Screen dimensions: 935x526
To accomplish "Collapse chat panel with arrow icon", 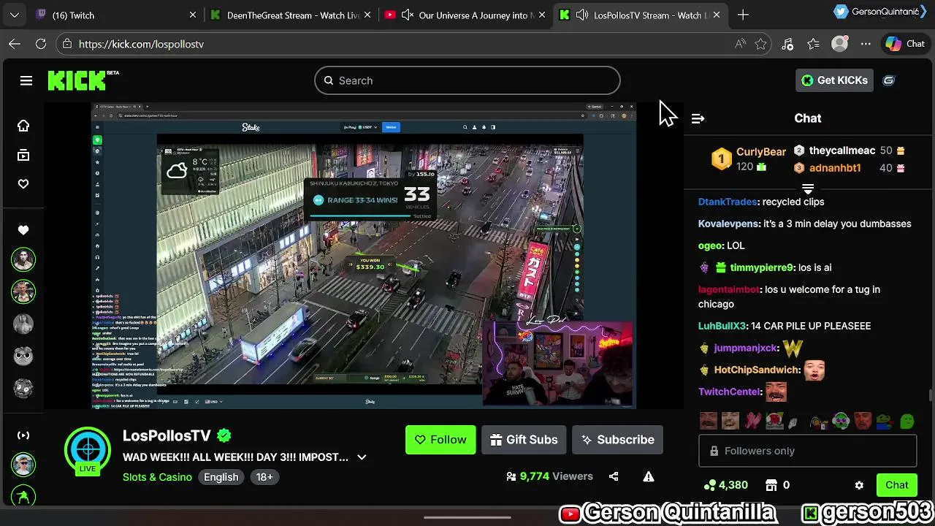I will [698, 118].
